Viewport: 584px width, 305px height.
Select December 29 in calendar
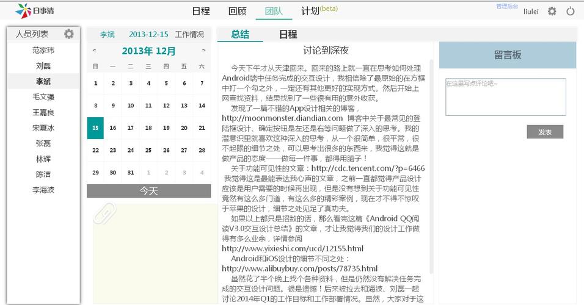click(x=95, y=173)
